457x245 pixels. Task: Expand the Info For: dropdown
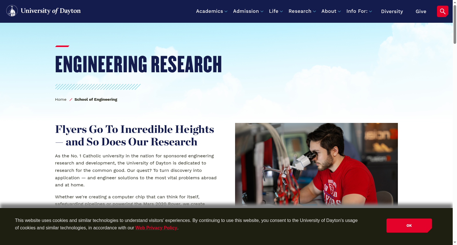359,11
